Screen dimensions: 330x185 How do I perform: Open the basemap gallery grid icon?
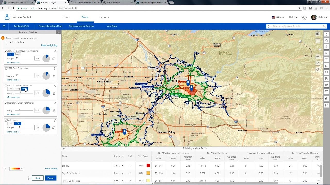tap(318, 34)
